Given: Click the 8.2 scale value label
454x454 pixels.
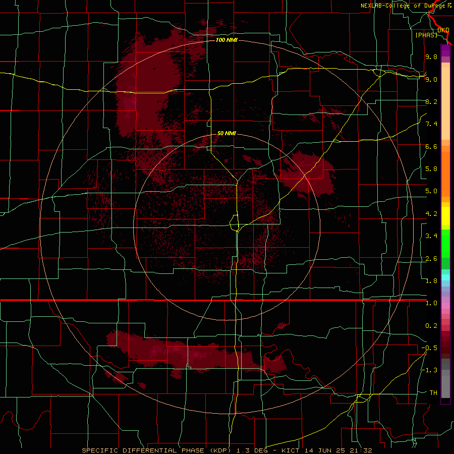Looking at the screenshot, I should point(431,101).
